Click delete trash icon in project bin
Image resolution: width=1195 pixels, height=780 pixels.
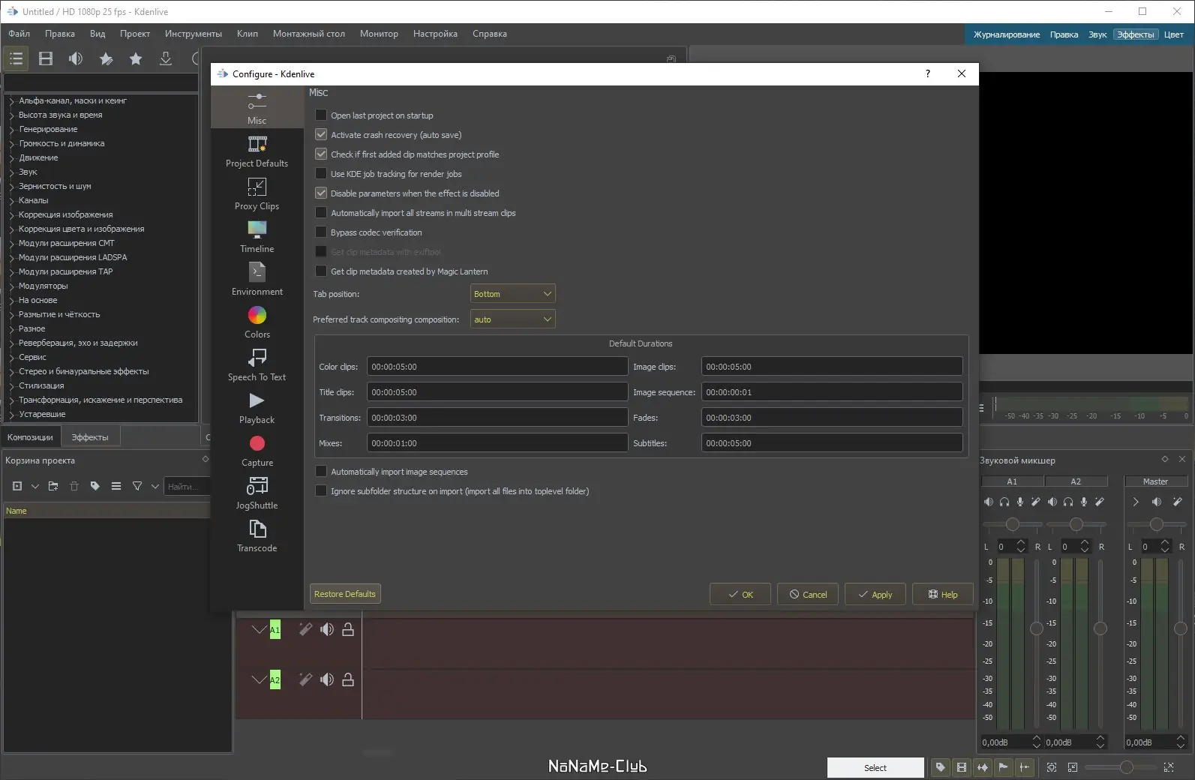pos(74,486)
